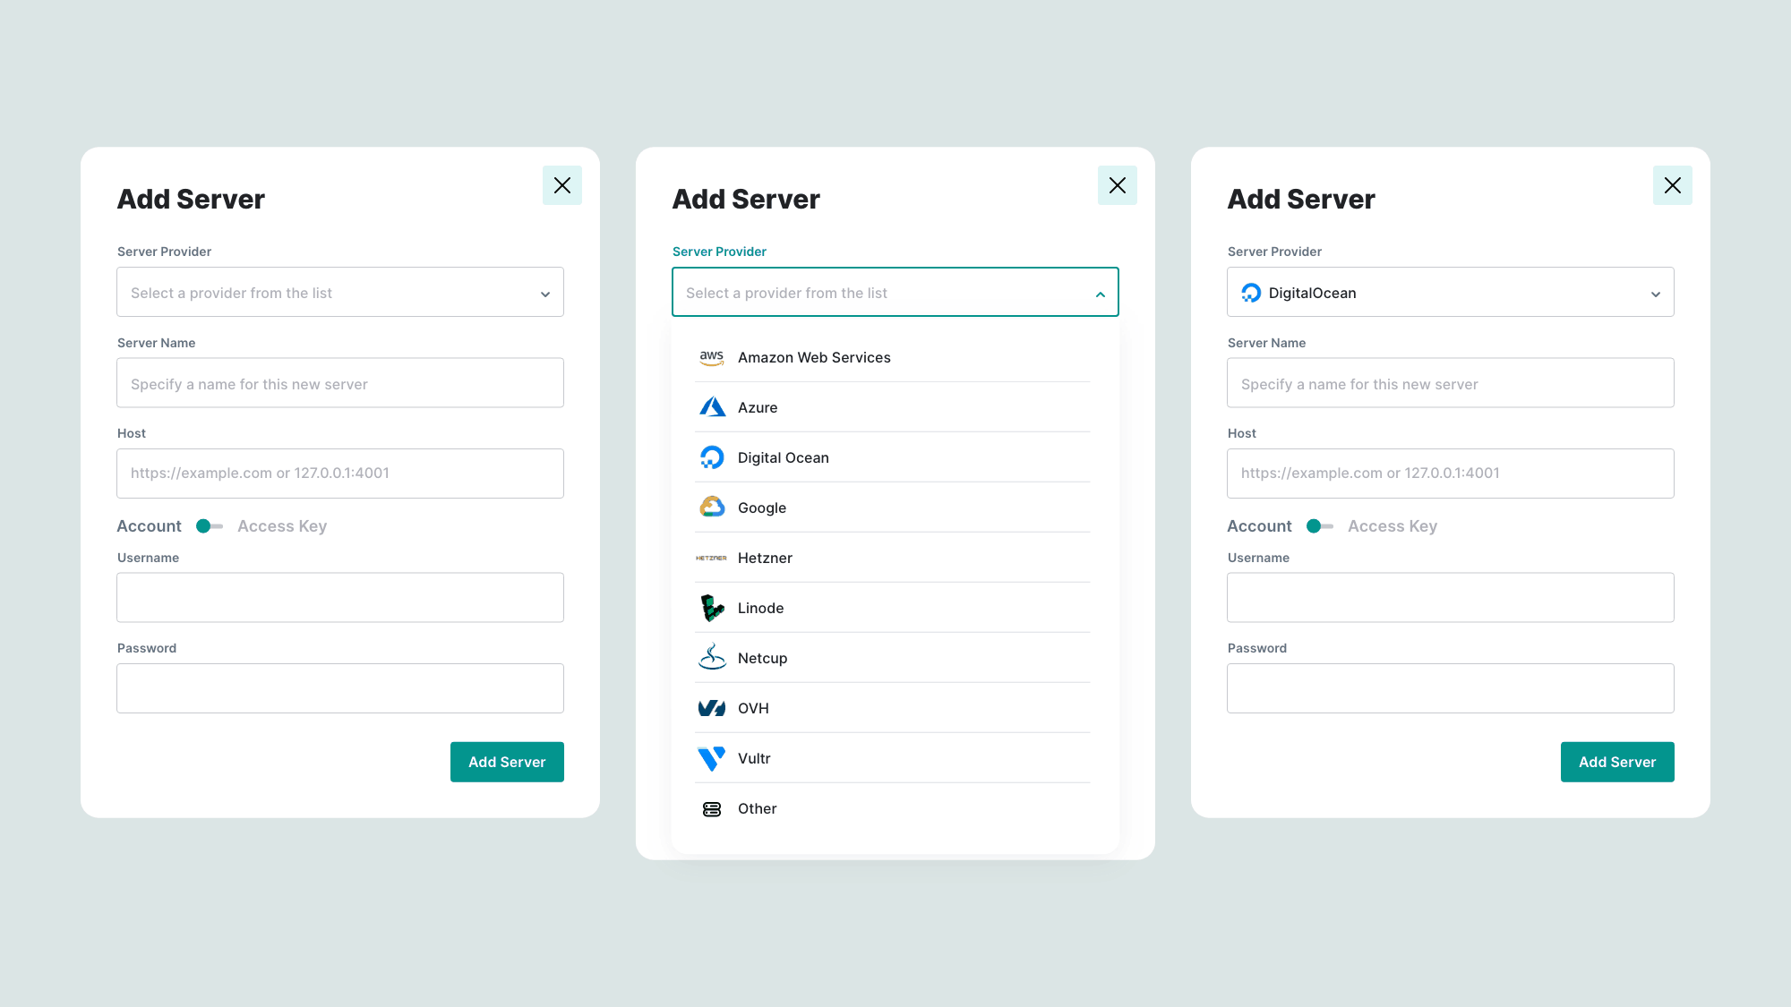
Task: Click Add Server button in left dialog
Action: coord(507,762)
